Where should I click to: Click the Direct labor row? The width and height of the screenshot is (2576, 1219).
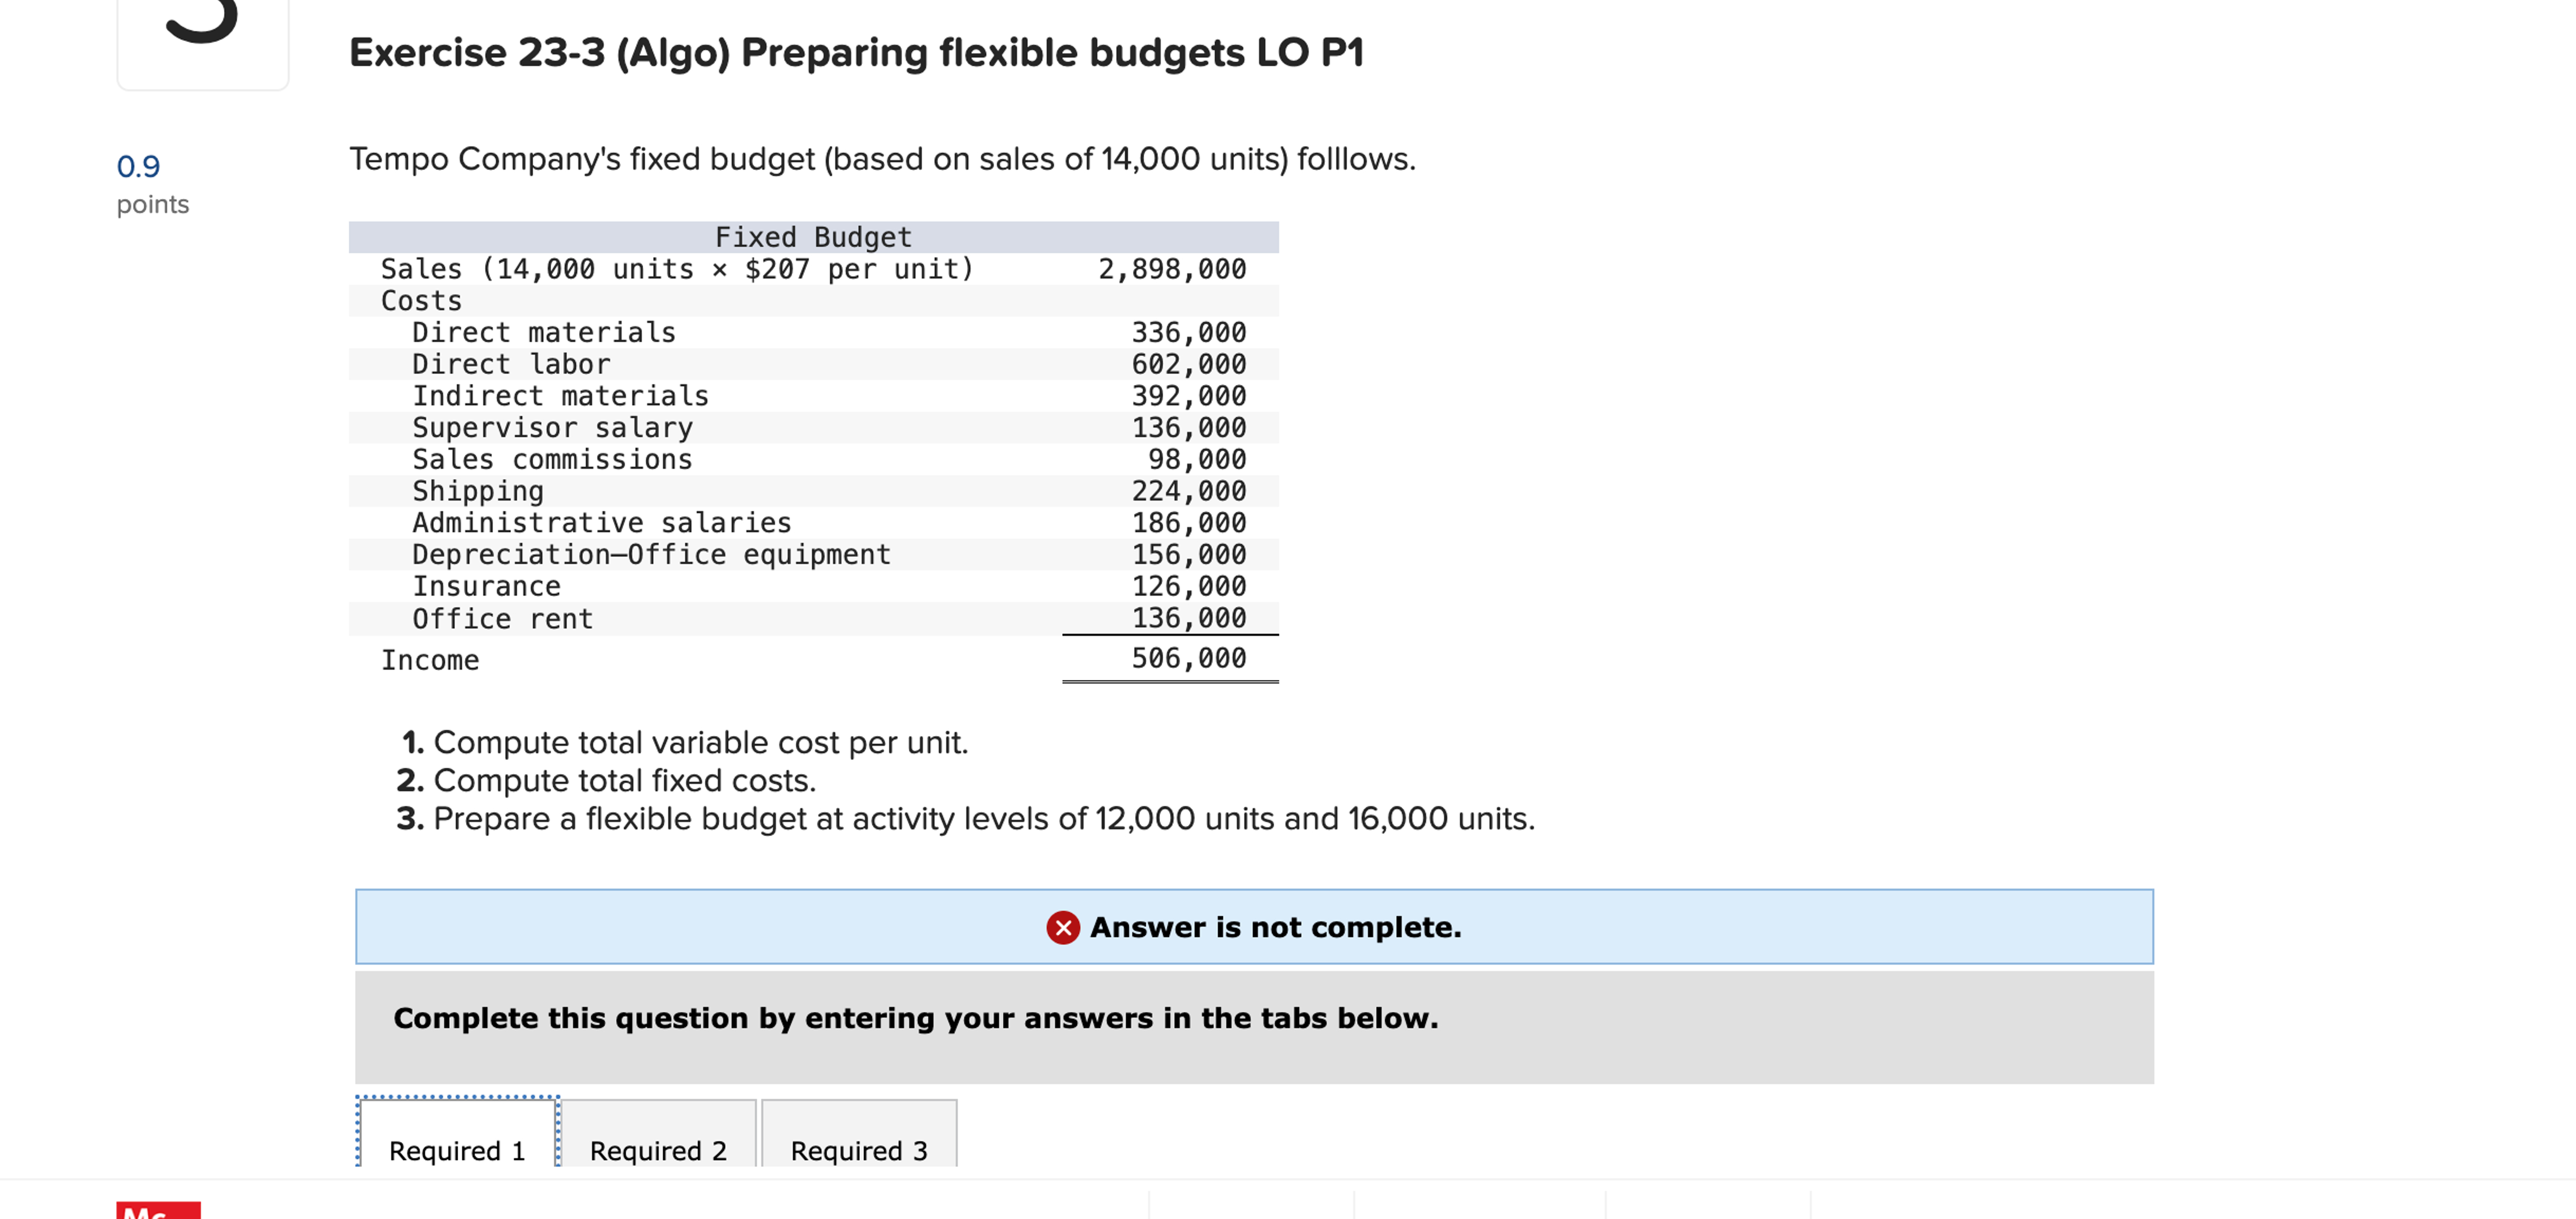pyautogui.click(x=512, y=363)
